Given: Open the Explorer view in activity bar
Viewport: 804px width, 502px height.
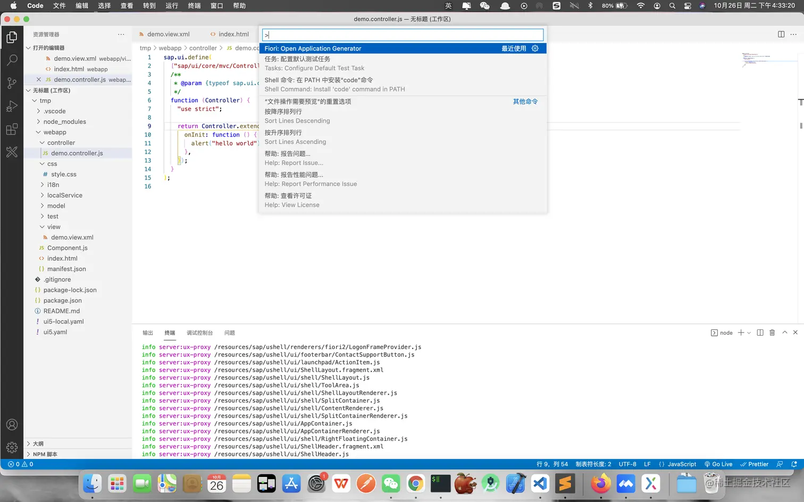Looking at the screenshot, I should (12, 37).
